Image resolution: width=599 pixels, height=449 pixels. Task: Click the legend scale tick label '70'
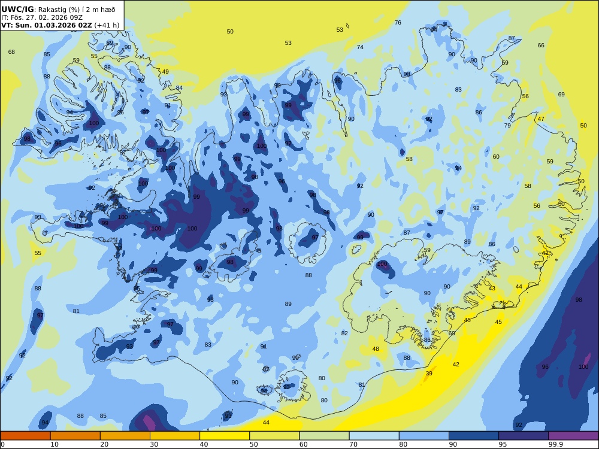(x=353, y=444)
